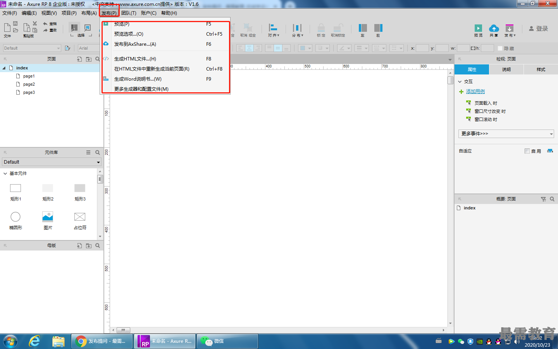Open the More Events dropdown
The image size is (558, 349).
coord(506,134)
